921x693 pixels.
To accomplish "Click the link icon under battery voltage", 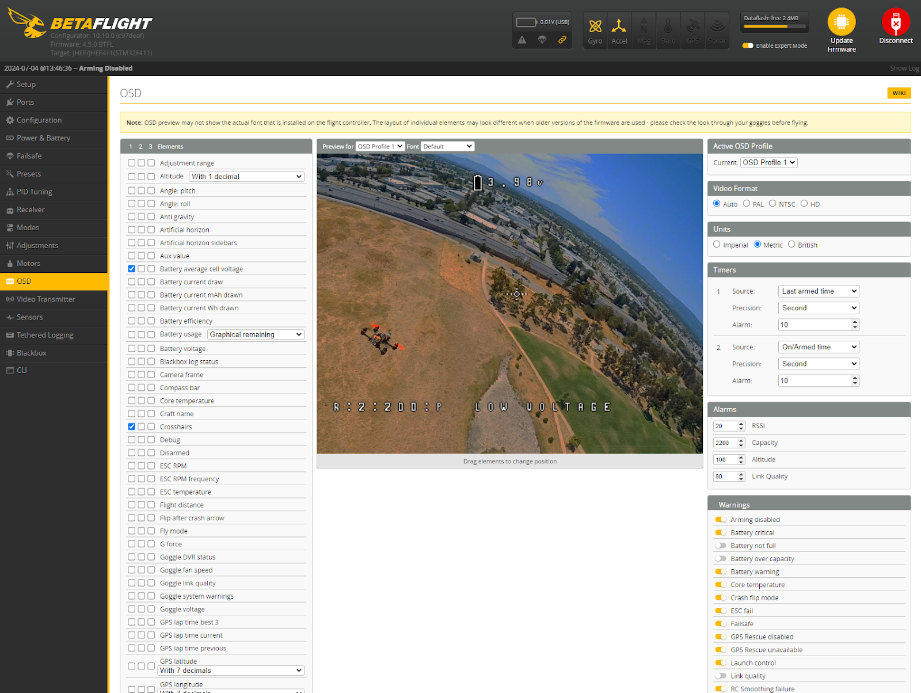I will (x=562, y=40).
